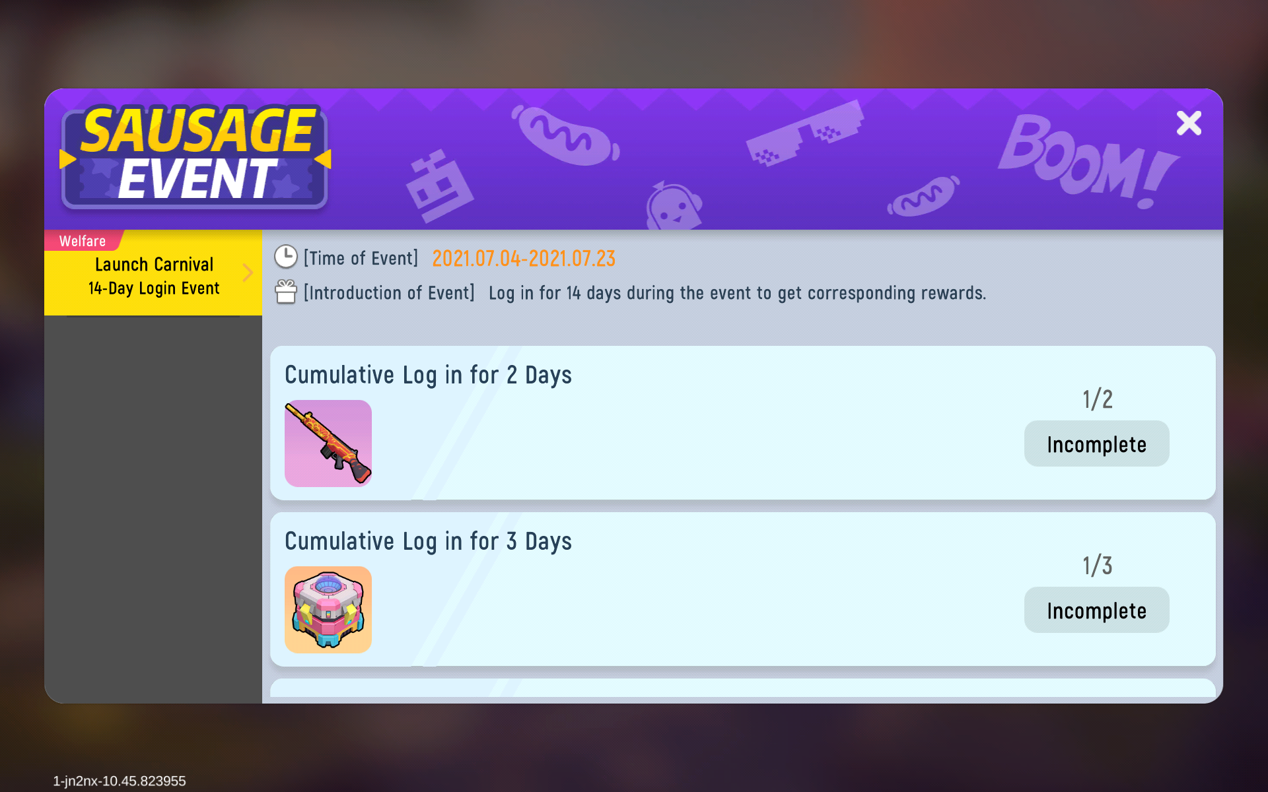This screenshot has width=1268, height=792.
Task: Click the event date range text
Action: tap(524, 258)
